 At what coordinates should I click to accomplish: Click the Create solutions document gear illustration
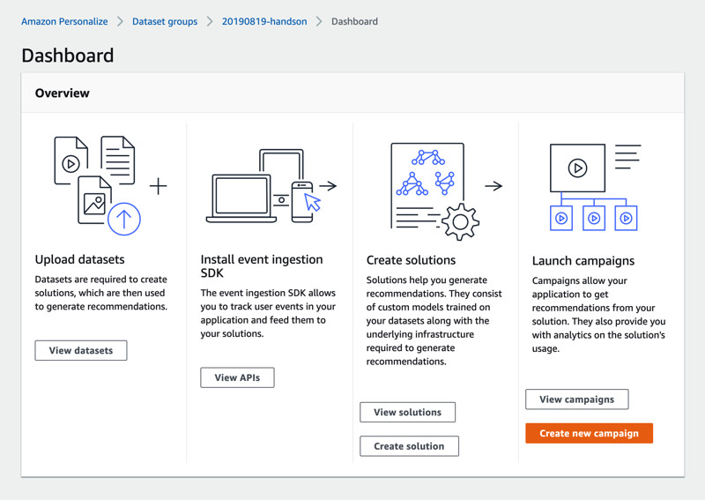tap(434, 191)
